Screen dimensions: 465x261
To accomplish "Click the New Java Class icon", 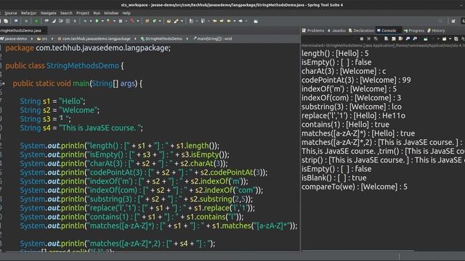I will [x=154, y=21].
